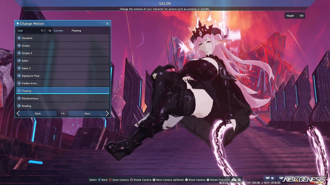
Task: Click the cost diamond icon beside Floating
Action: pos(19,91)
